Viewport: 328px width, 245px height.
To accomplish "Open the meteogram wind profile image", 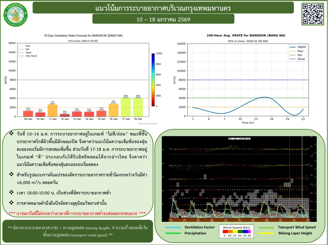I will point(239,177).
